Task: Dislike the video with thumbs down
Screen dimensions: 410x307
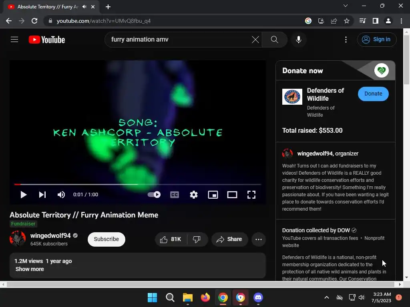Action: point(197,239)
